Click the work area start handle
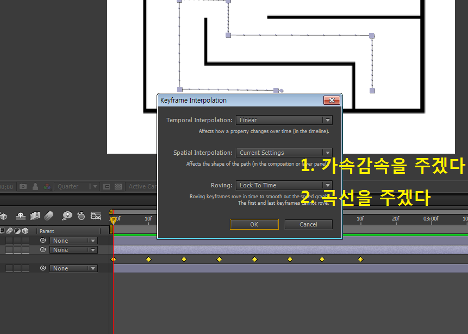The image size is (468, 334). point(111,230)
